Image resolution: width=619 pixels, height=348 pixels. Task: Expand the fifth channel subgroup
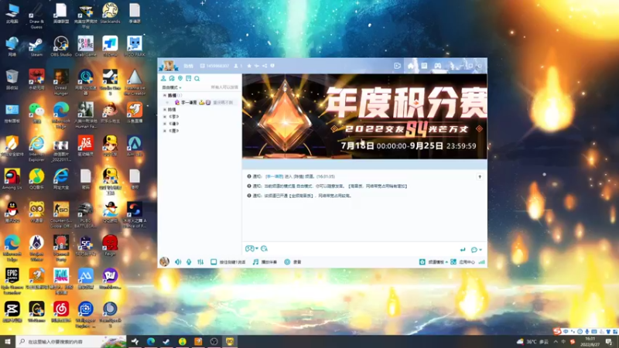[165, 131]
